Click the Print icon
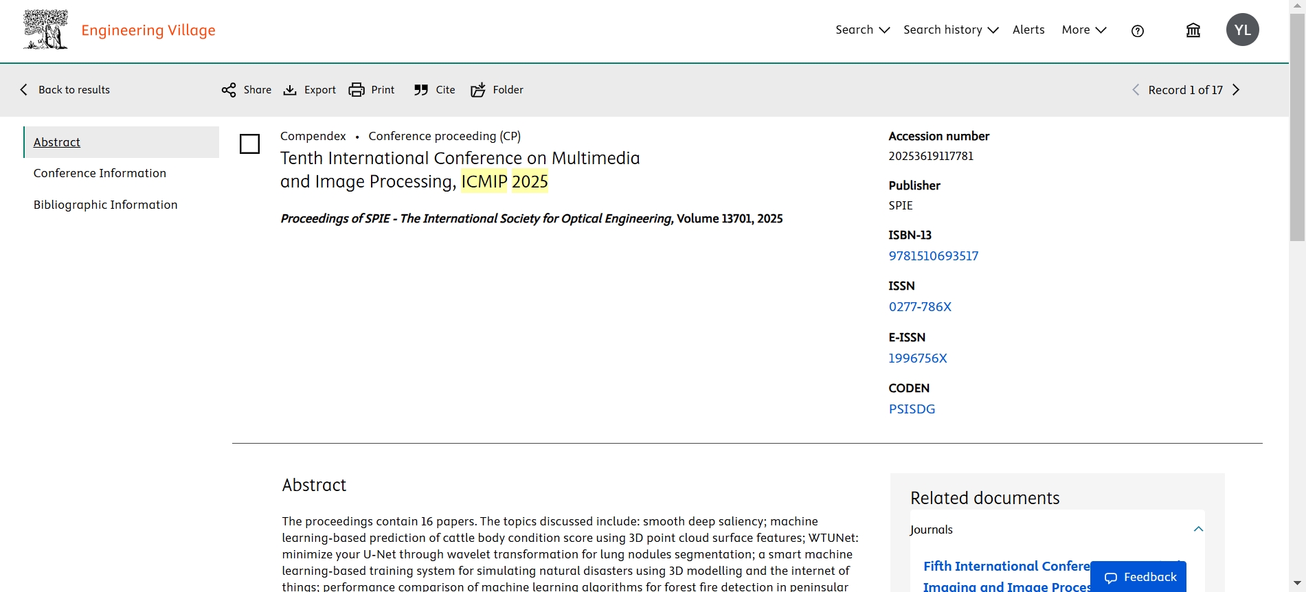1306x592 pixels. tap(357, 90)
